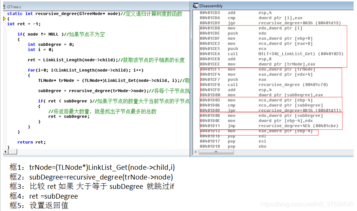This screenshot has height=211, width=357.
Task: Click disassembly row 00401D03 'mov ecx,dword ptr [ebp-4]'
Action: pos(256,100)
